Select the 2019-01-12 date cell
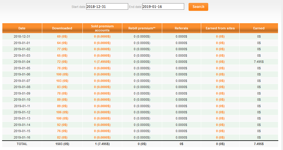Viewport: 283px width, 150px height. pos(22,112)
